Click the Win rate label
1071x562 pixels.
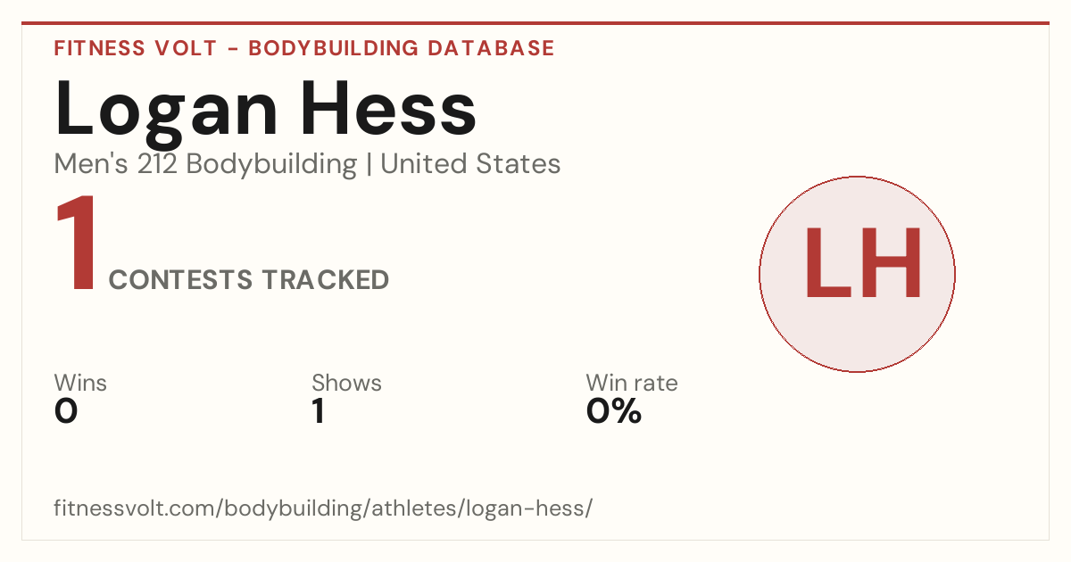[x=632, y=383]
